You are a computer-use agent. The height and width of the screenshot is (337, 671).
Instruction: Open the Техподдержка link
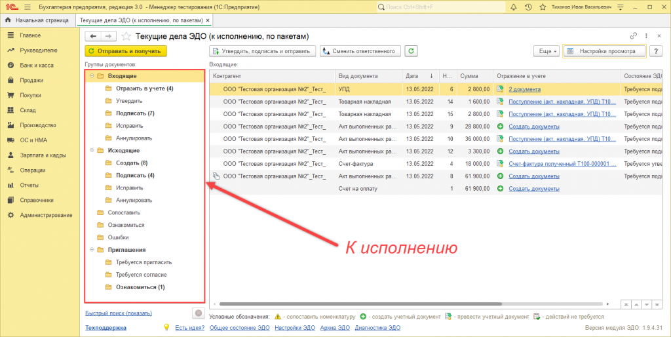[x=105, y=328]
